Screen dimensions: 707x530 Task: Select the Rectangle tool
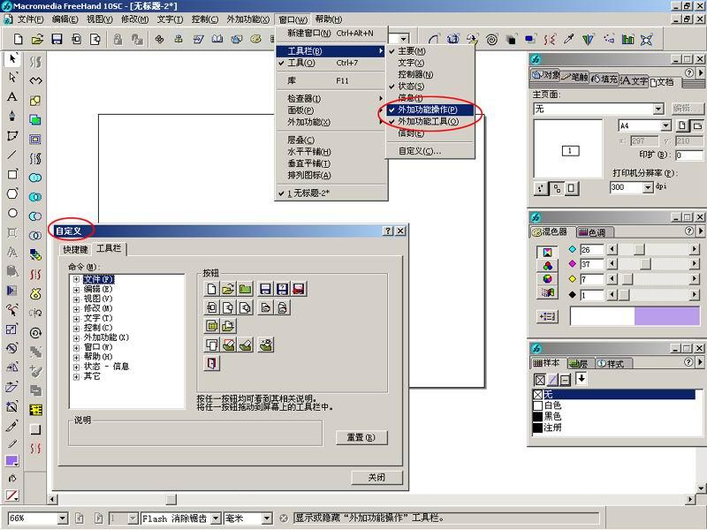pyautogui.click(x=12, y=174)
